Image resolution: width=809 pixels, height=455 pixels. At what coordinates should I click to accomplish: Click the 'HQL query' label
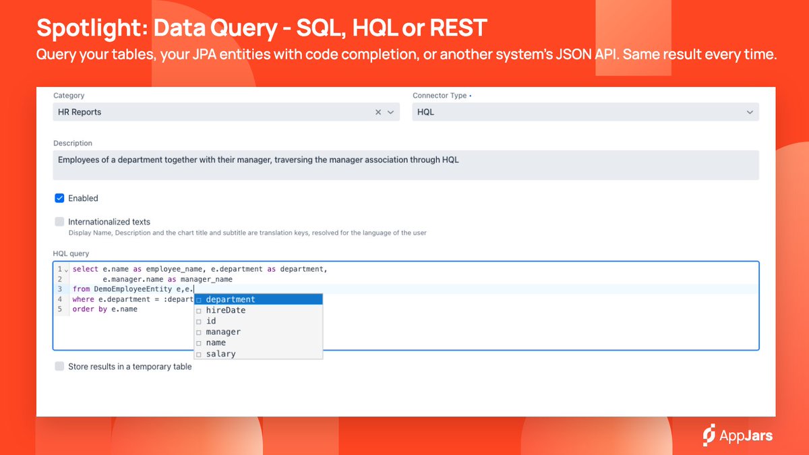click(x=71, y=253)
